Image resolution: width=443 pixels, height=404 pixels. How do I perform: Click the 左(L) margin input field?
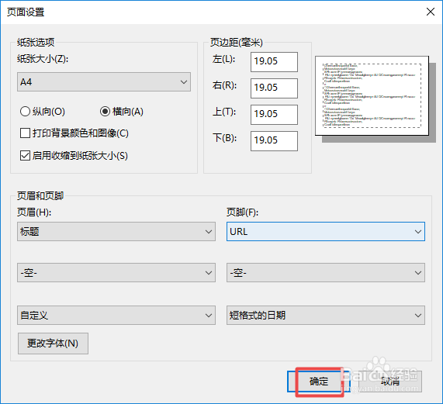pyautogui.click(x=274, y=61)
